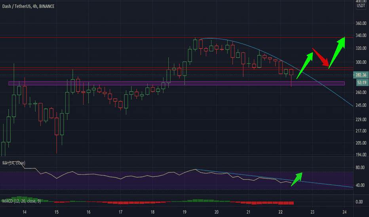Click the RSI 40.00 scale label

click(360, 185)
